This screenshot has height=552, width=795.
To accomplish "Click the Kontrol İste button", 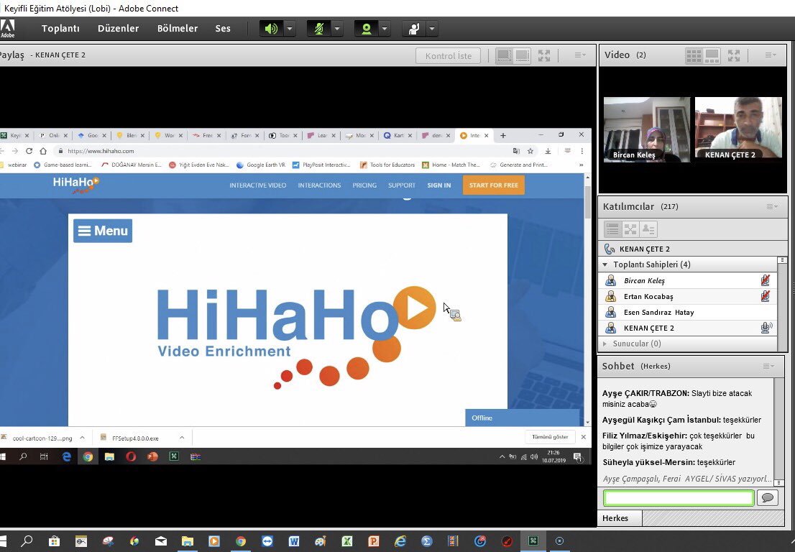I will coord(449,56).
